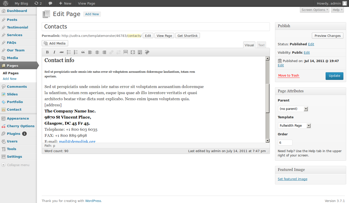Screen dimensions: 349x203
Task: Show the kitchen sink toolbar row
Action: [x=140, y=52]
